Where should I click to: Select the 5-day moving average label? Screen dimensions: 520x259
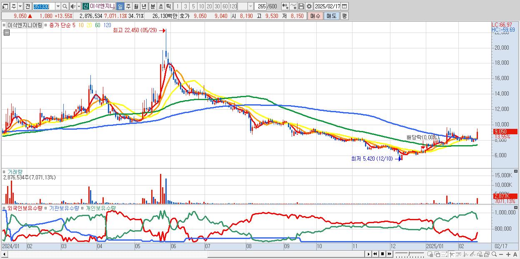(x=73, y=25)
